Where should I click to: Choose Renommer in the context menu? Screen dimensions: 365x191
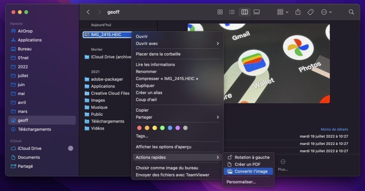[x=178, y=71]
